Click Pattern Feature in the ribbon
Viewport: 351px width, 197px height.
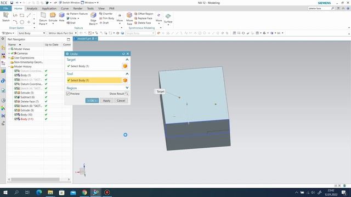click(x=77, y=14)
